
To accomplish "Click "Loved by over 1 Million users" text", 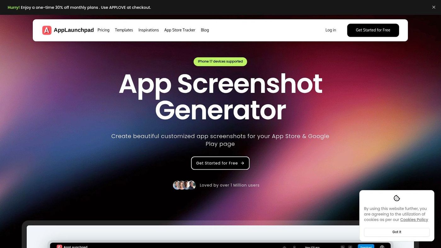I will pyautogui.click(x=230, y=185).
